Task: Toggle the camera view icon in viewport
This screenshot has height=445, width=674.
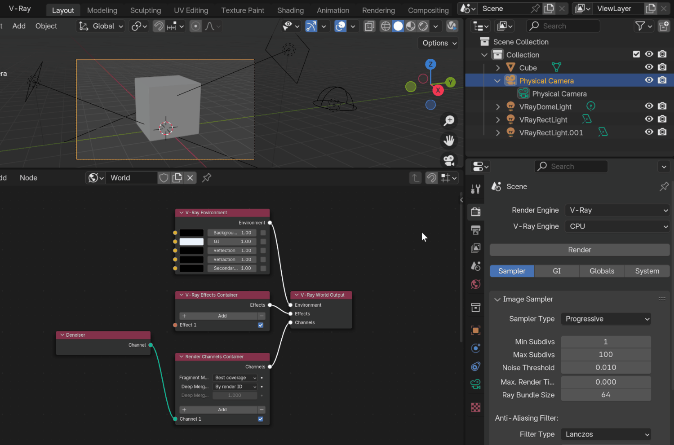Action: click(449, 160)
